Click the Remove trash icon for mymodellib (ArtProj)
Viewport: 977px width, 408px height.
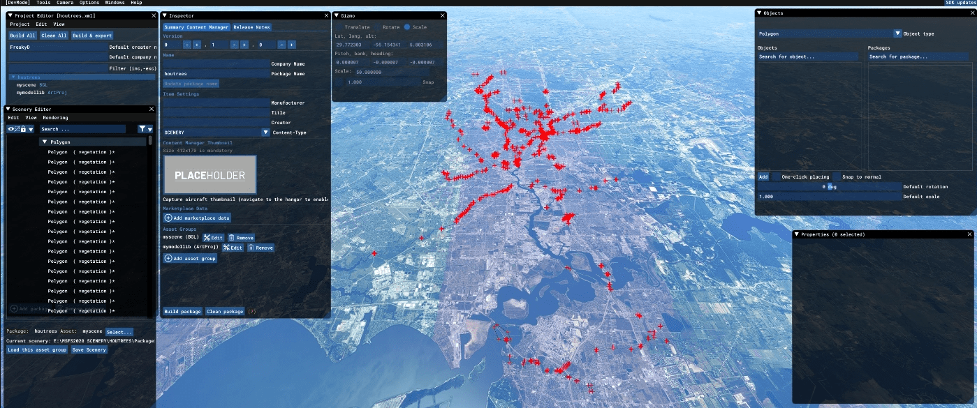click(251, 248)
